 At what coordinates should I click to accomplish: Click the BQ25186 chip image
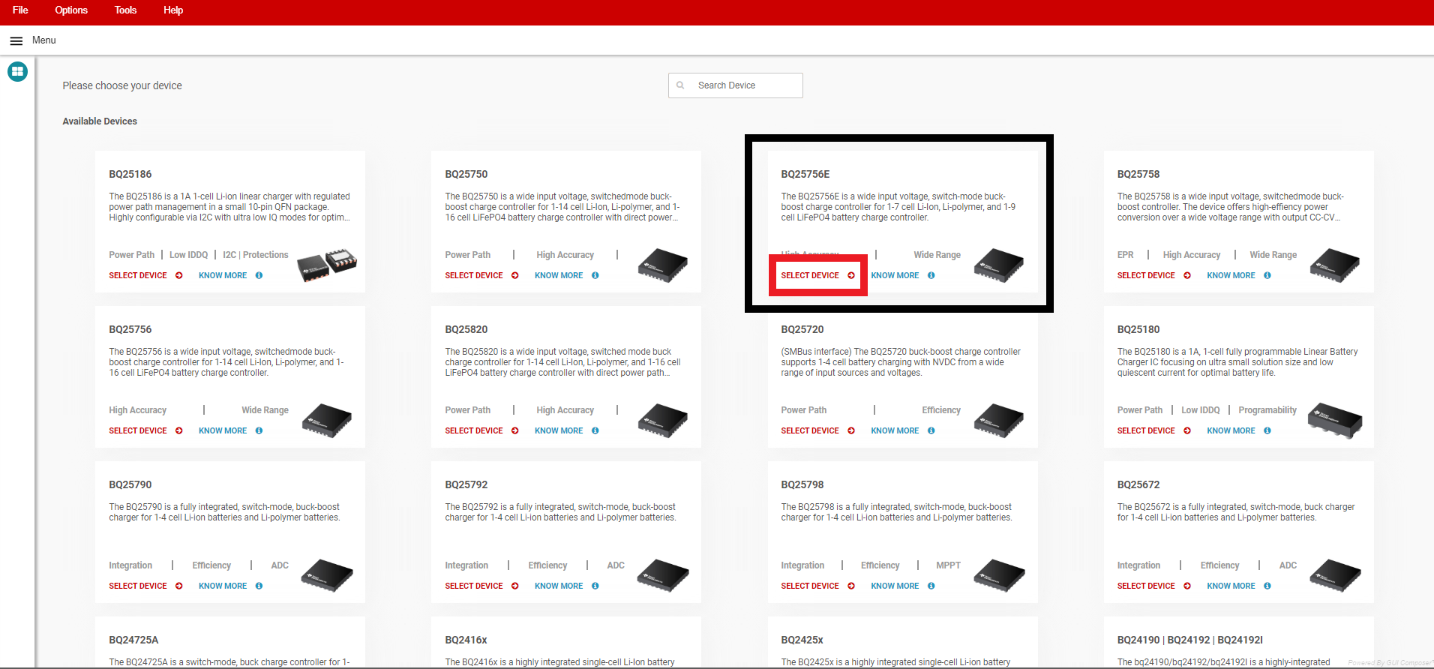coord(327,264)
